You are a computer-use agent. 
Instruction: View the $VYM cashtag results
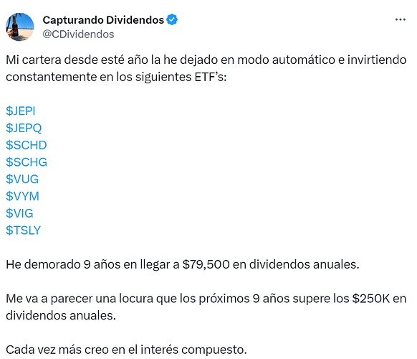pyautogui.click(x=23, y=196)
